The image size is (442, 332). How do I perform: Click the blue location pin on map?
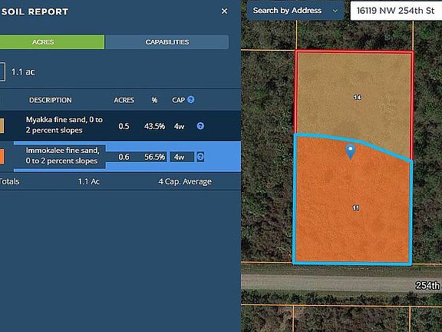pos(351,151)
